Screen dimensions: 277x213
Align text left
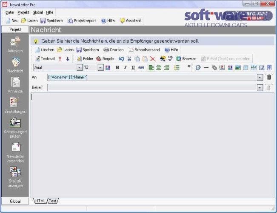(151, 68)
